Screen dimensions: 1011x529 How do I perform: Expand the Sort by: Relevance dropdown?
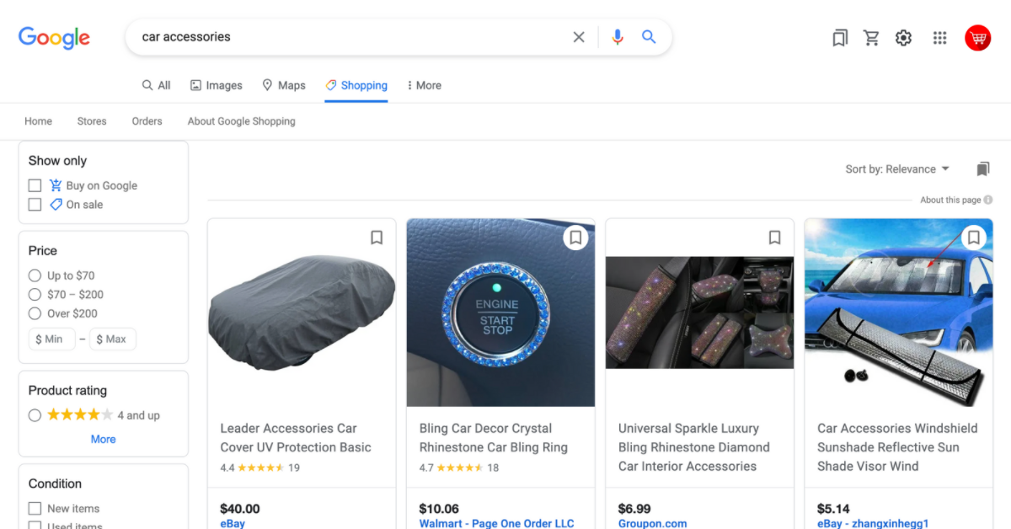pyautogui.click(x=897, y=169)
